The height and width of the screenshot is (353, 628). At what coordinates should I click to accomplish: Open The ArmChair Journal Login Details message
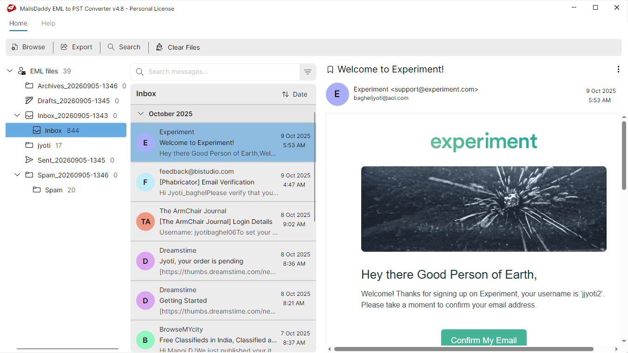point(223,222)
